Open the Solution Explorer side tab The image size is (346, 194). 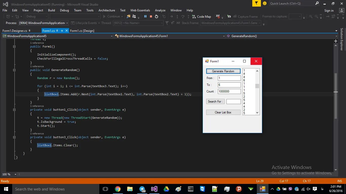coord(342,39)
